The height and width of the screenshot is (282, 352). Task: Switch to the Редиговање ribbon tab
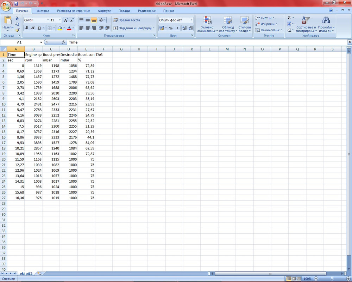[147, 11]
